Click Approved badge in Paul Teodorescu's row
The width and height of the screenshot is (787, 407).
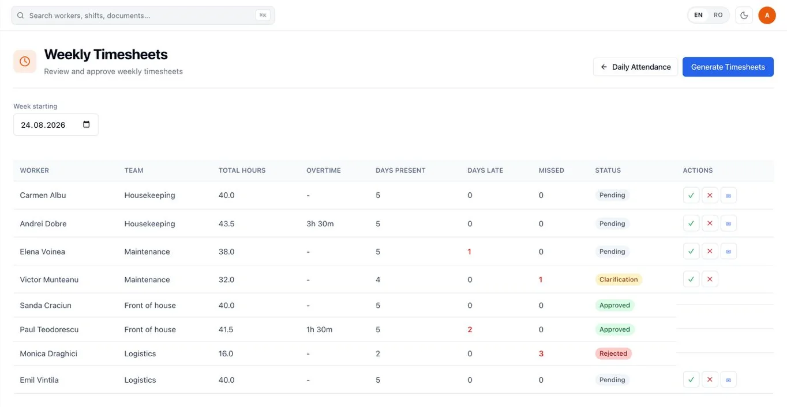[614, 329]
